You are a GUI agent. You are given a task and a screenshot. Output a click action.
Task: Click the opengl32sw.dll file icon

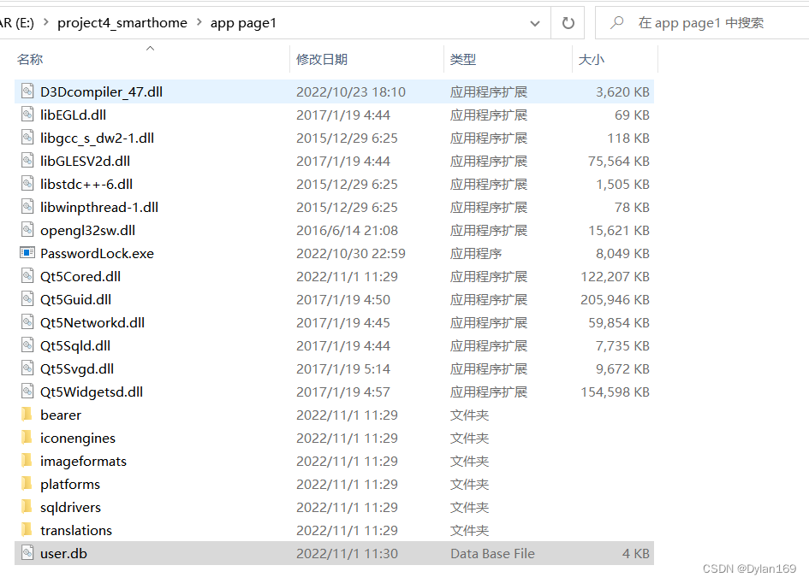(27, 230)
